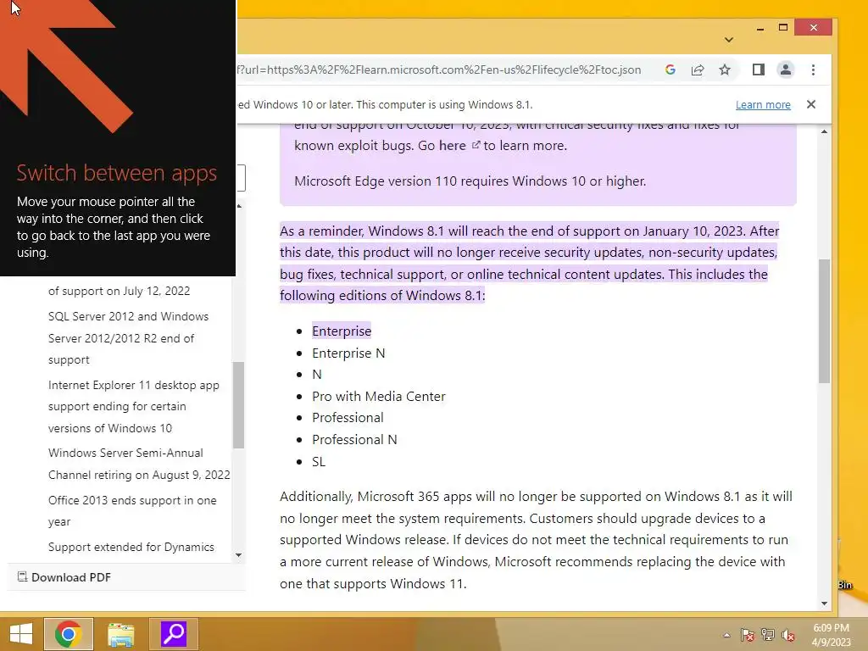Image resolution: width=868 pixels, height=651 pixels.
Task: Open Action Center flag tray icon
Action: click(748, 635)
